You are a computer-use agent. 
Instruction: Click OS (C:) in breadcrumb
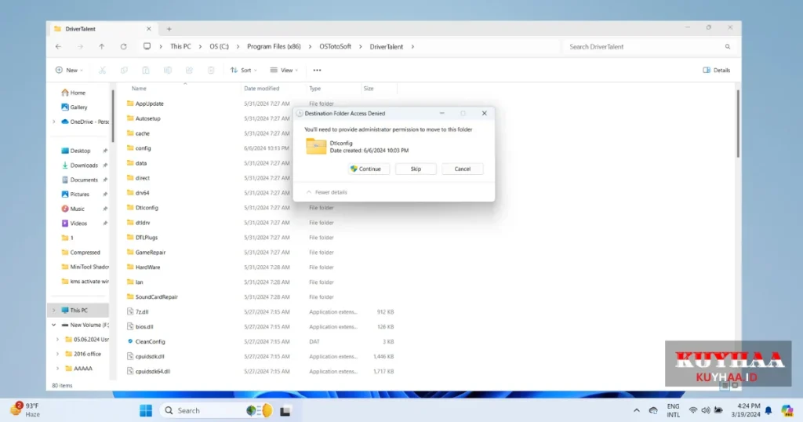point(220,46)
